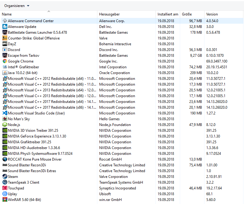Viewport: 244px width, 204px height.
Task: Click publisher win.rar GmbH
Action: 110,200
